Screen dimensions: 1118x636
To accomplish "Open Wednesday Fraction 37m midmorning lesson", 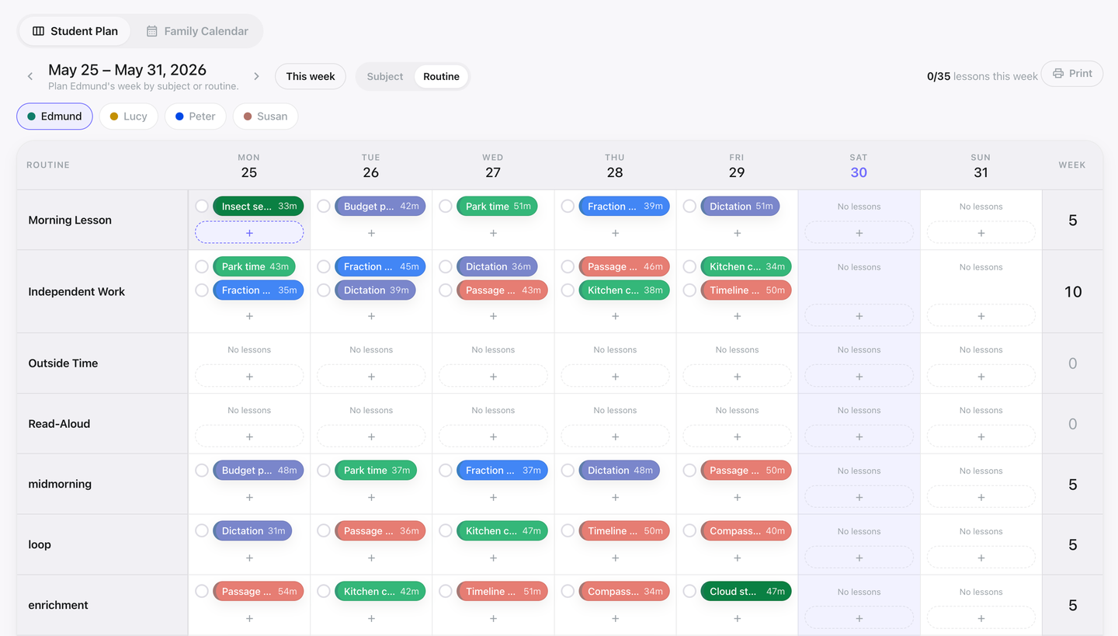I will [502, 470].
